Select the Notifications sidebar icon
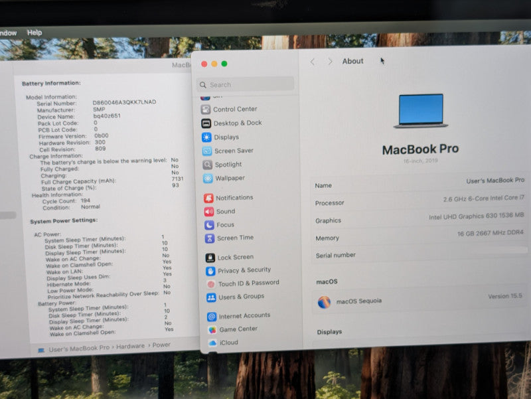Screen dimensions: 531x399 pos(208,198)
